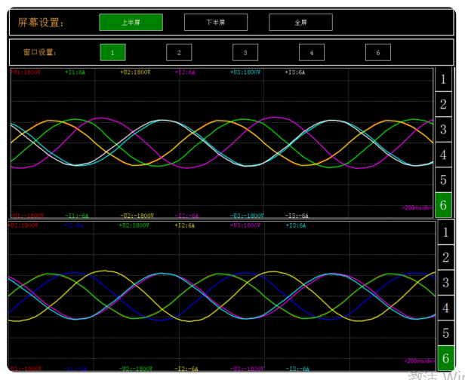Set 窗口设置 window count to 6
This screenshot has height=380, width=465.
click(x=377, y=53)
